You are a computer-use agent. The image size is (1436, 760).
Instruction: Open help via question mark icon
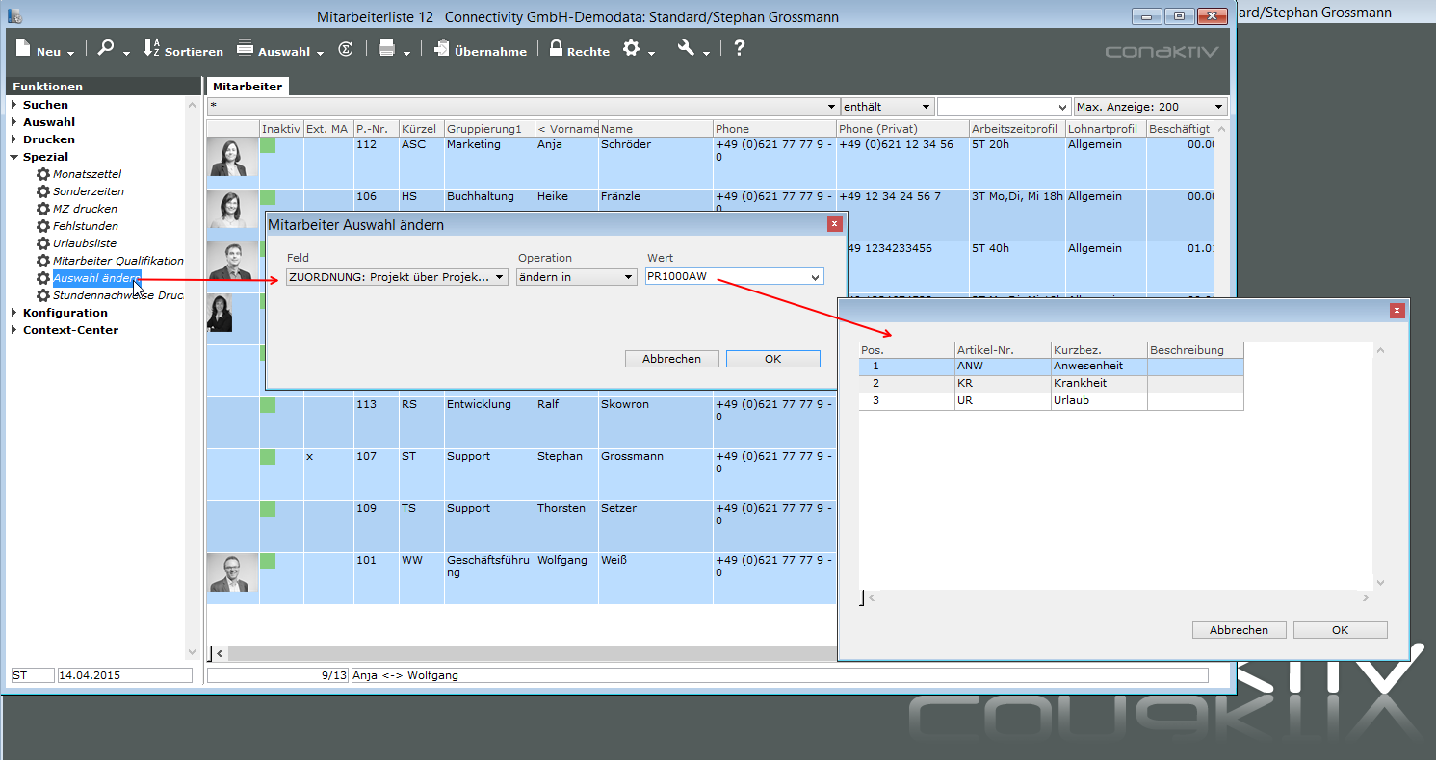point(739,49)
